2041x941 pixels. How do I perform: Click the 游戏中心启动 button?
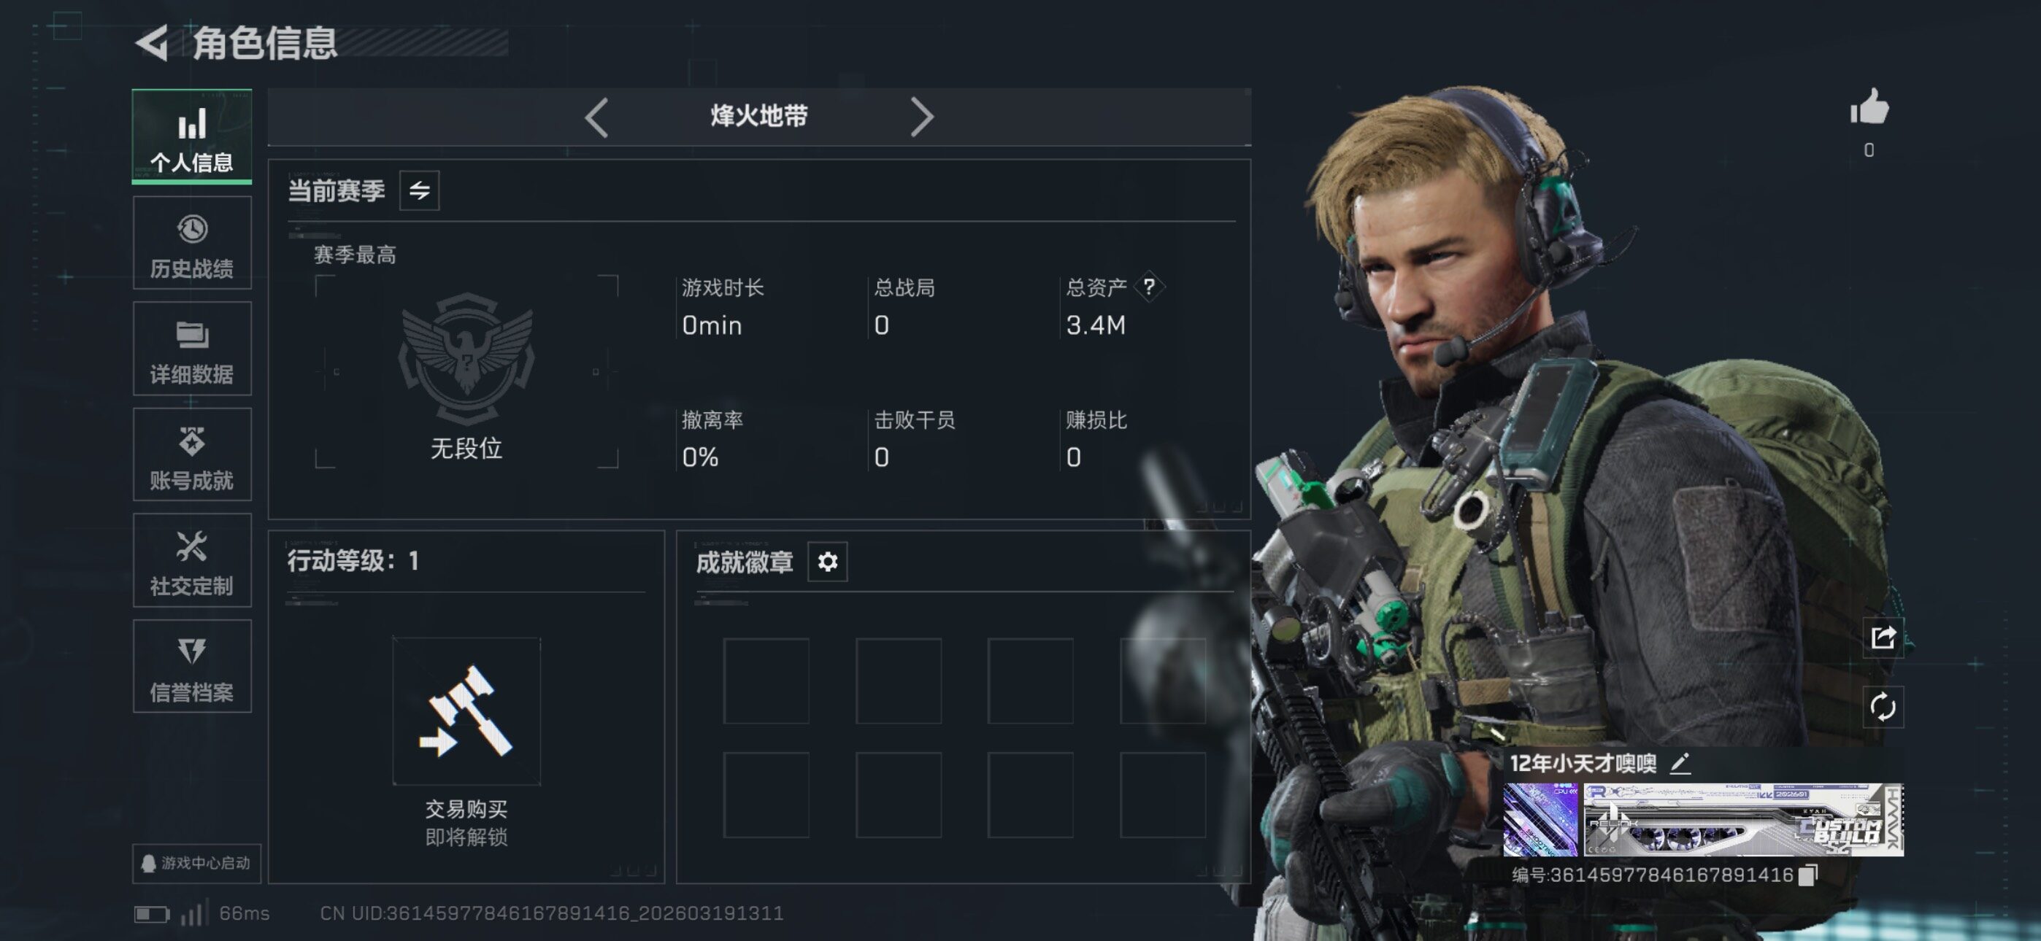click(x=196, y=862)
